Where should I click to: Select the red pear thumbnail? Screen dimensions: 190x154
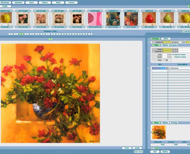tap(149, 19)
